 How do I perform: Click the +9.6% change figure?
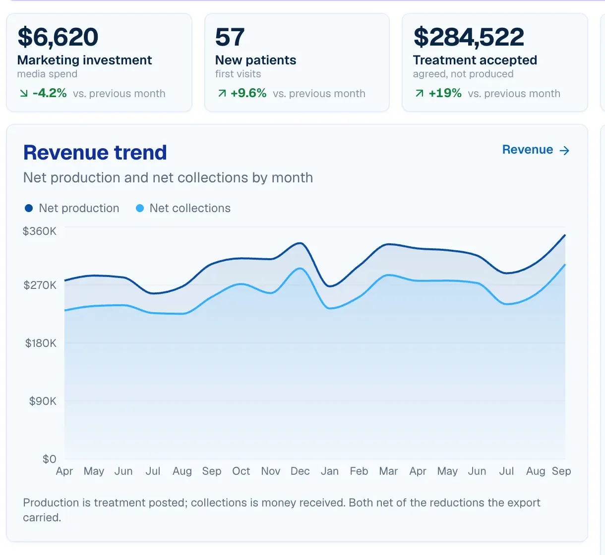[x=248, y=93]
